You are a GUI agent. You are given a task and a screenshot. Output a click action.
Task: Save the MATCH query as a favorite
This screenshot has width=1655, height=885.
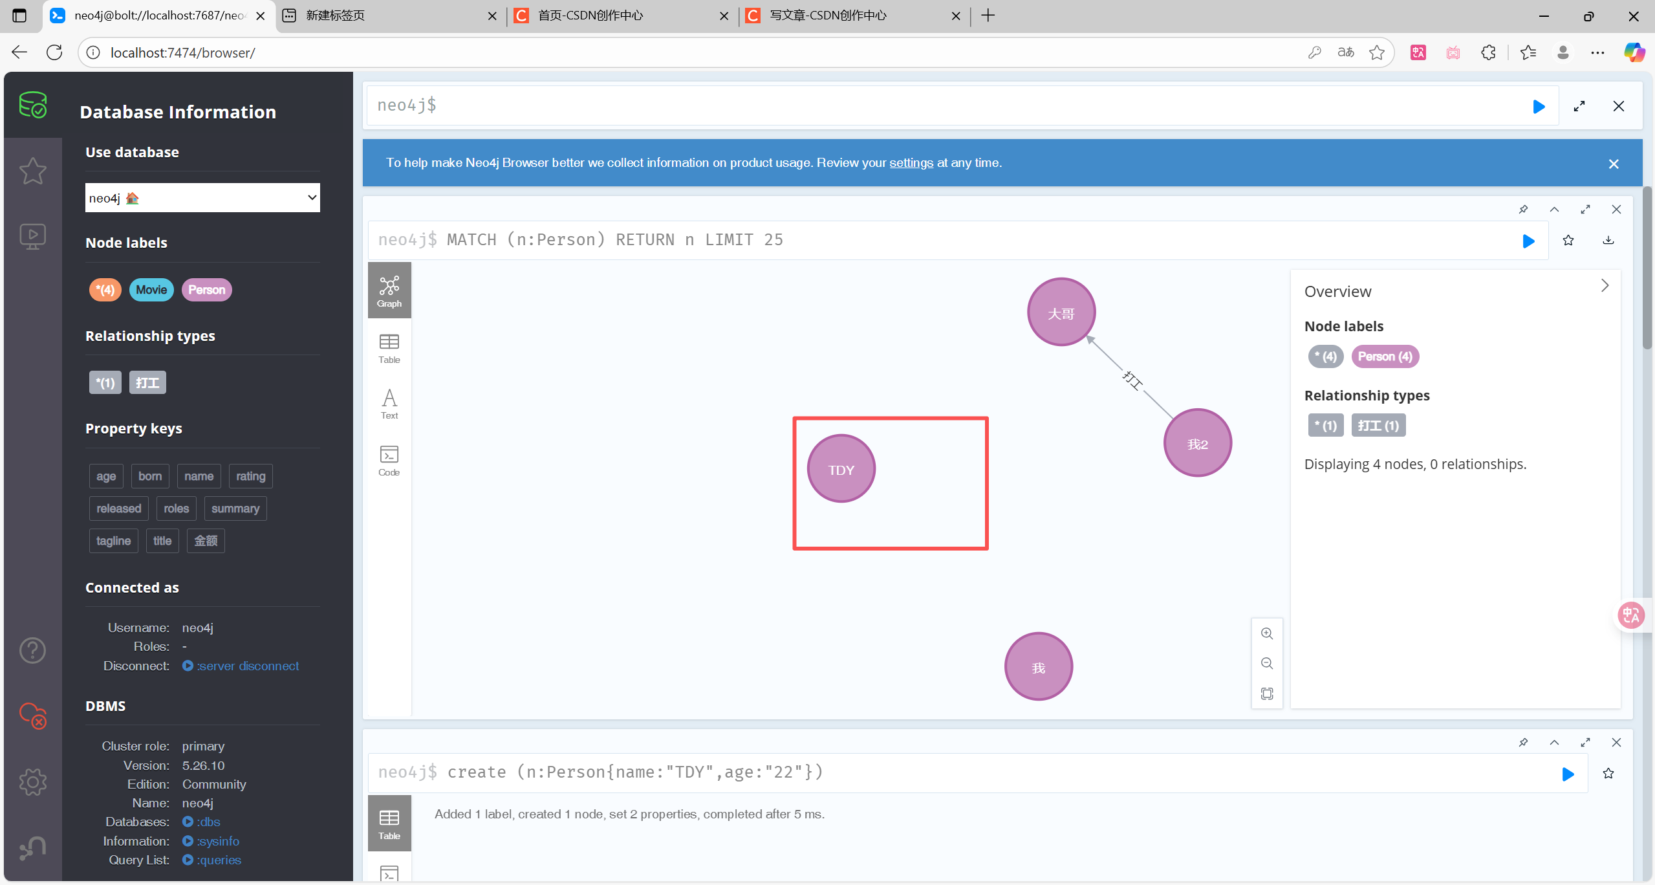(1568, 241)
